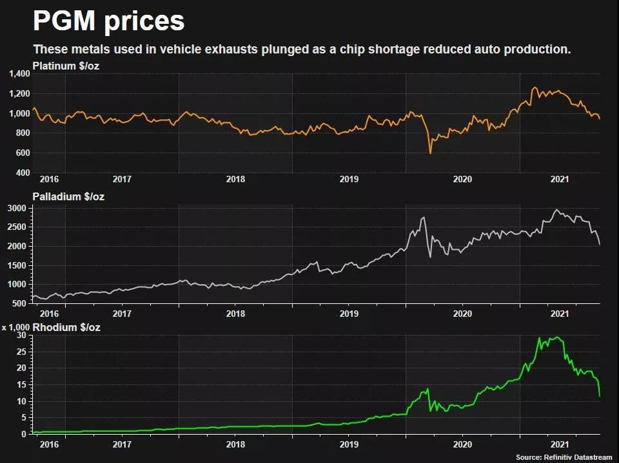Click the 1,400 label on Platinum axis
This screenshot has width=619, height=463.
click(19, 74)
